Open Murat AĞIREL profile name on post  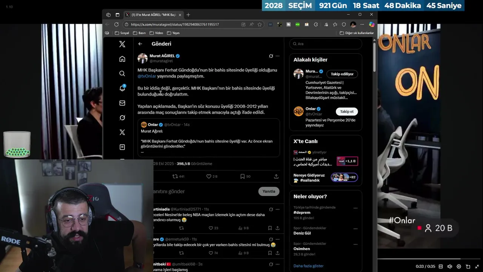[162, 56]
